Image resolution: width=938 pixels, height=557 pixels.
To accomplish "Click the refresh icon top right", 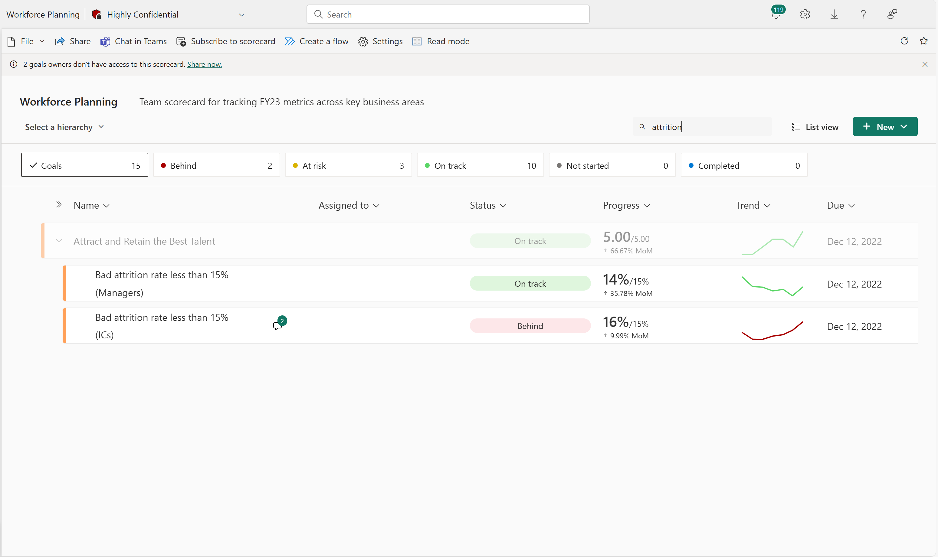I will (904, 41).
